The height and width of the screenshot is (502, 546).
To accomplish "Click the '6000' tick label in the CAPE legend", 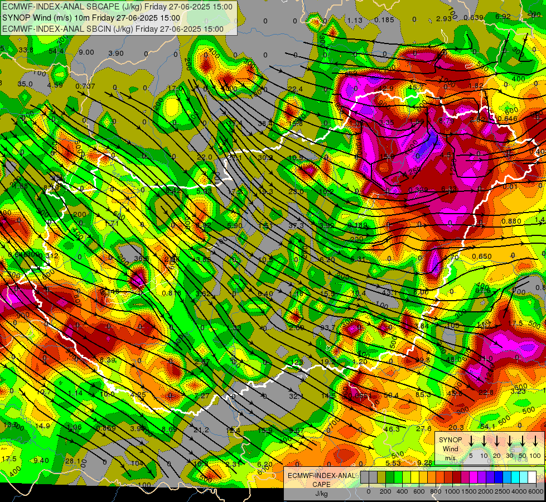I will tap(536, 491).
